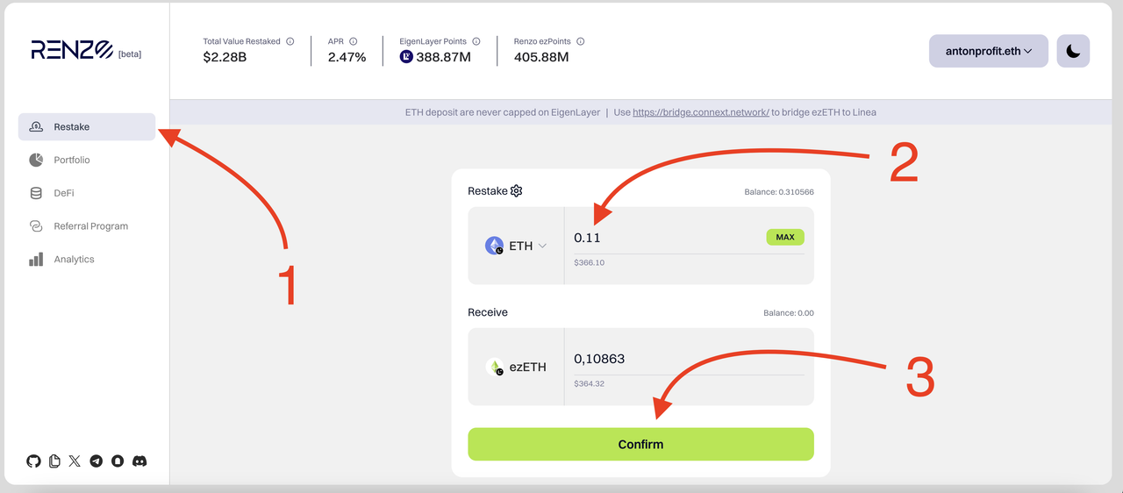Follow the bridge.connext.network link
The width and height of the screenshot is (1123, 493).
[700, 112]
